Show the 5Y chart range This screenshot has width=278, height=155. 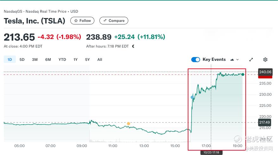(87, 60)
